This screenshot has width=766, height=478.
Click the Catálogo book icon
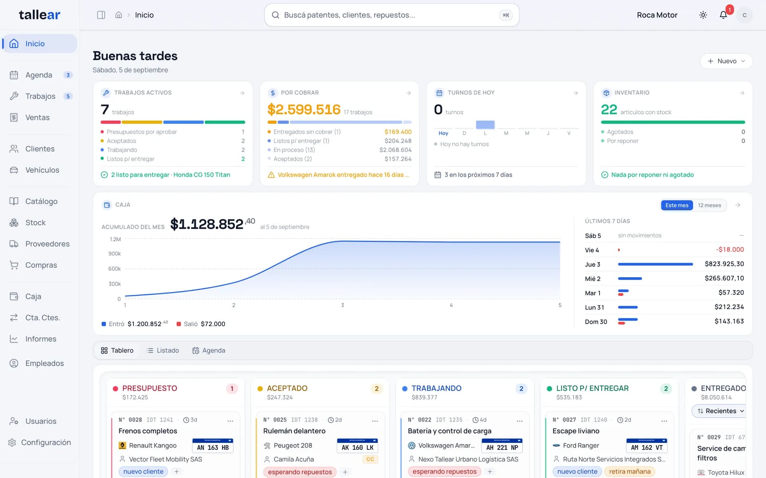point(14,201)
